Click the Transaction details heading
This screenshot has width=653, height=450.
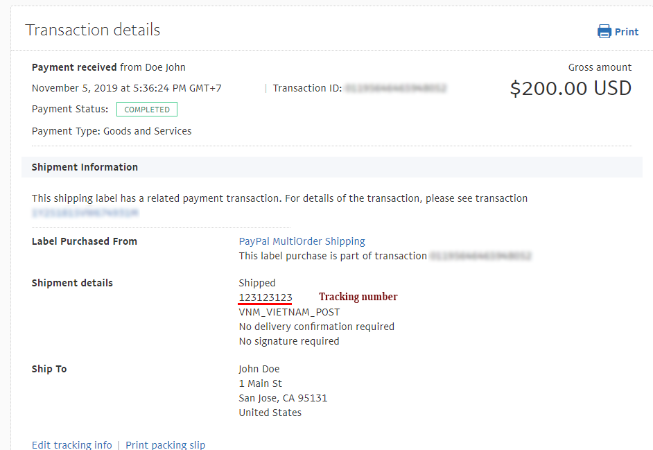click(x=93, y=30)
